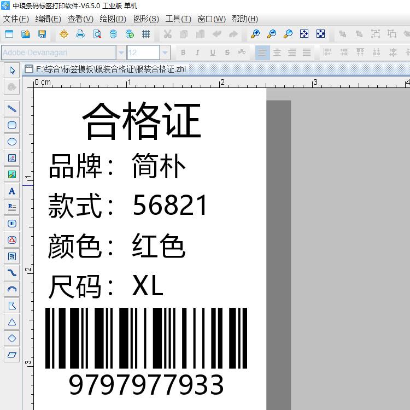The height and width of the screenshot is (410, 410).
Task: Select the picture landscape tool
Action: point(12,174)
